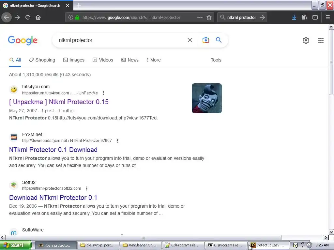Click the Soft32 site favicon

click(x=14, y=185)
